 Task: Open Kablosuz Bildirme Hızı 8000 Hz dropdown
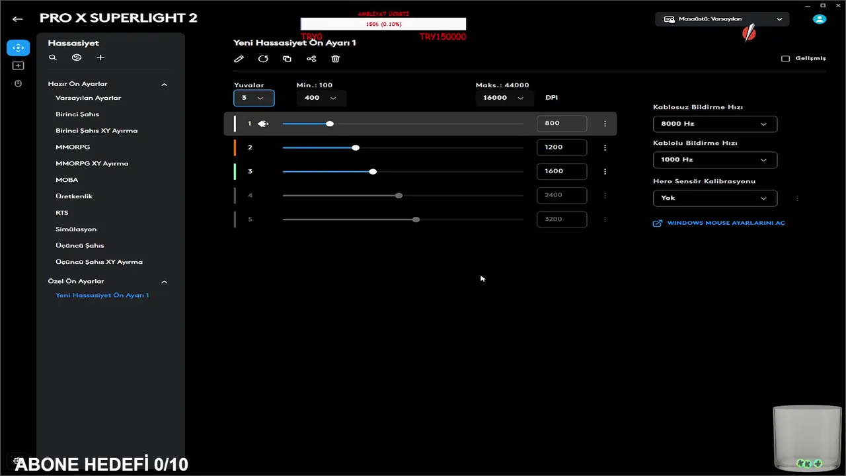click(715, 124)
